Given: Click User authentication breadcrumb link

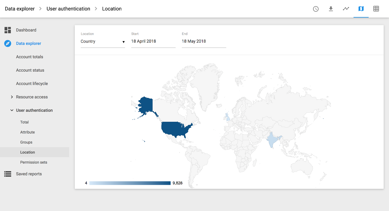Looking at the screenshot, I should [x=68, y=9].
